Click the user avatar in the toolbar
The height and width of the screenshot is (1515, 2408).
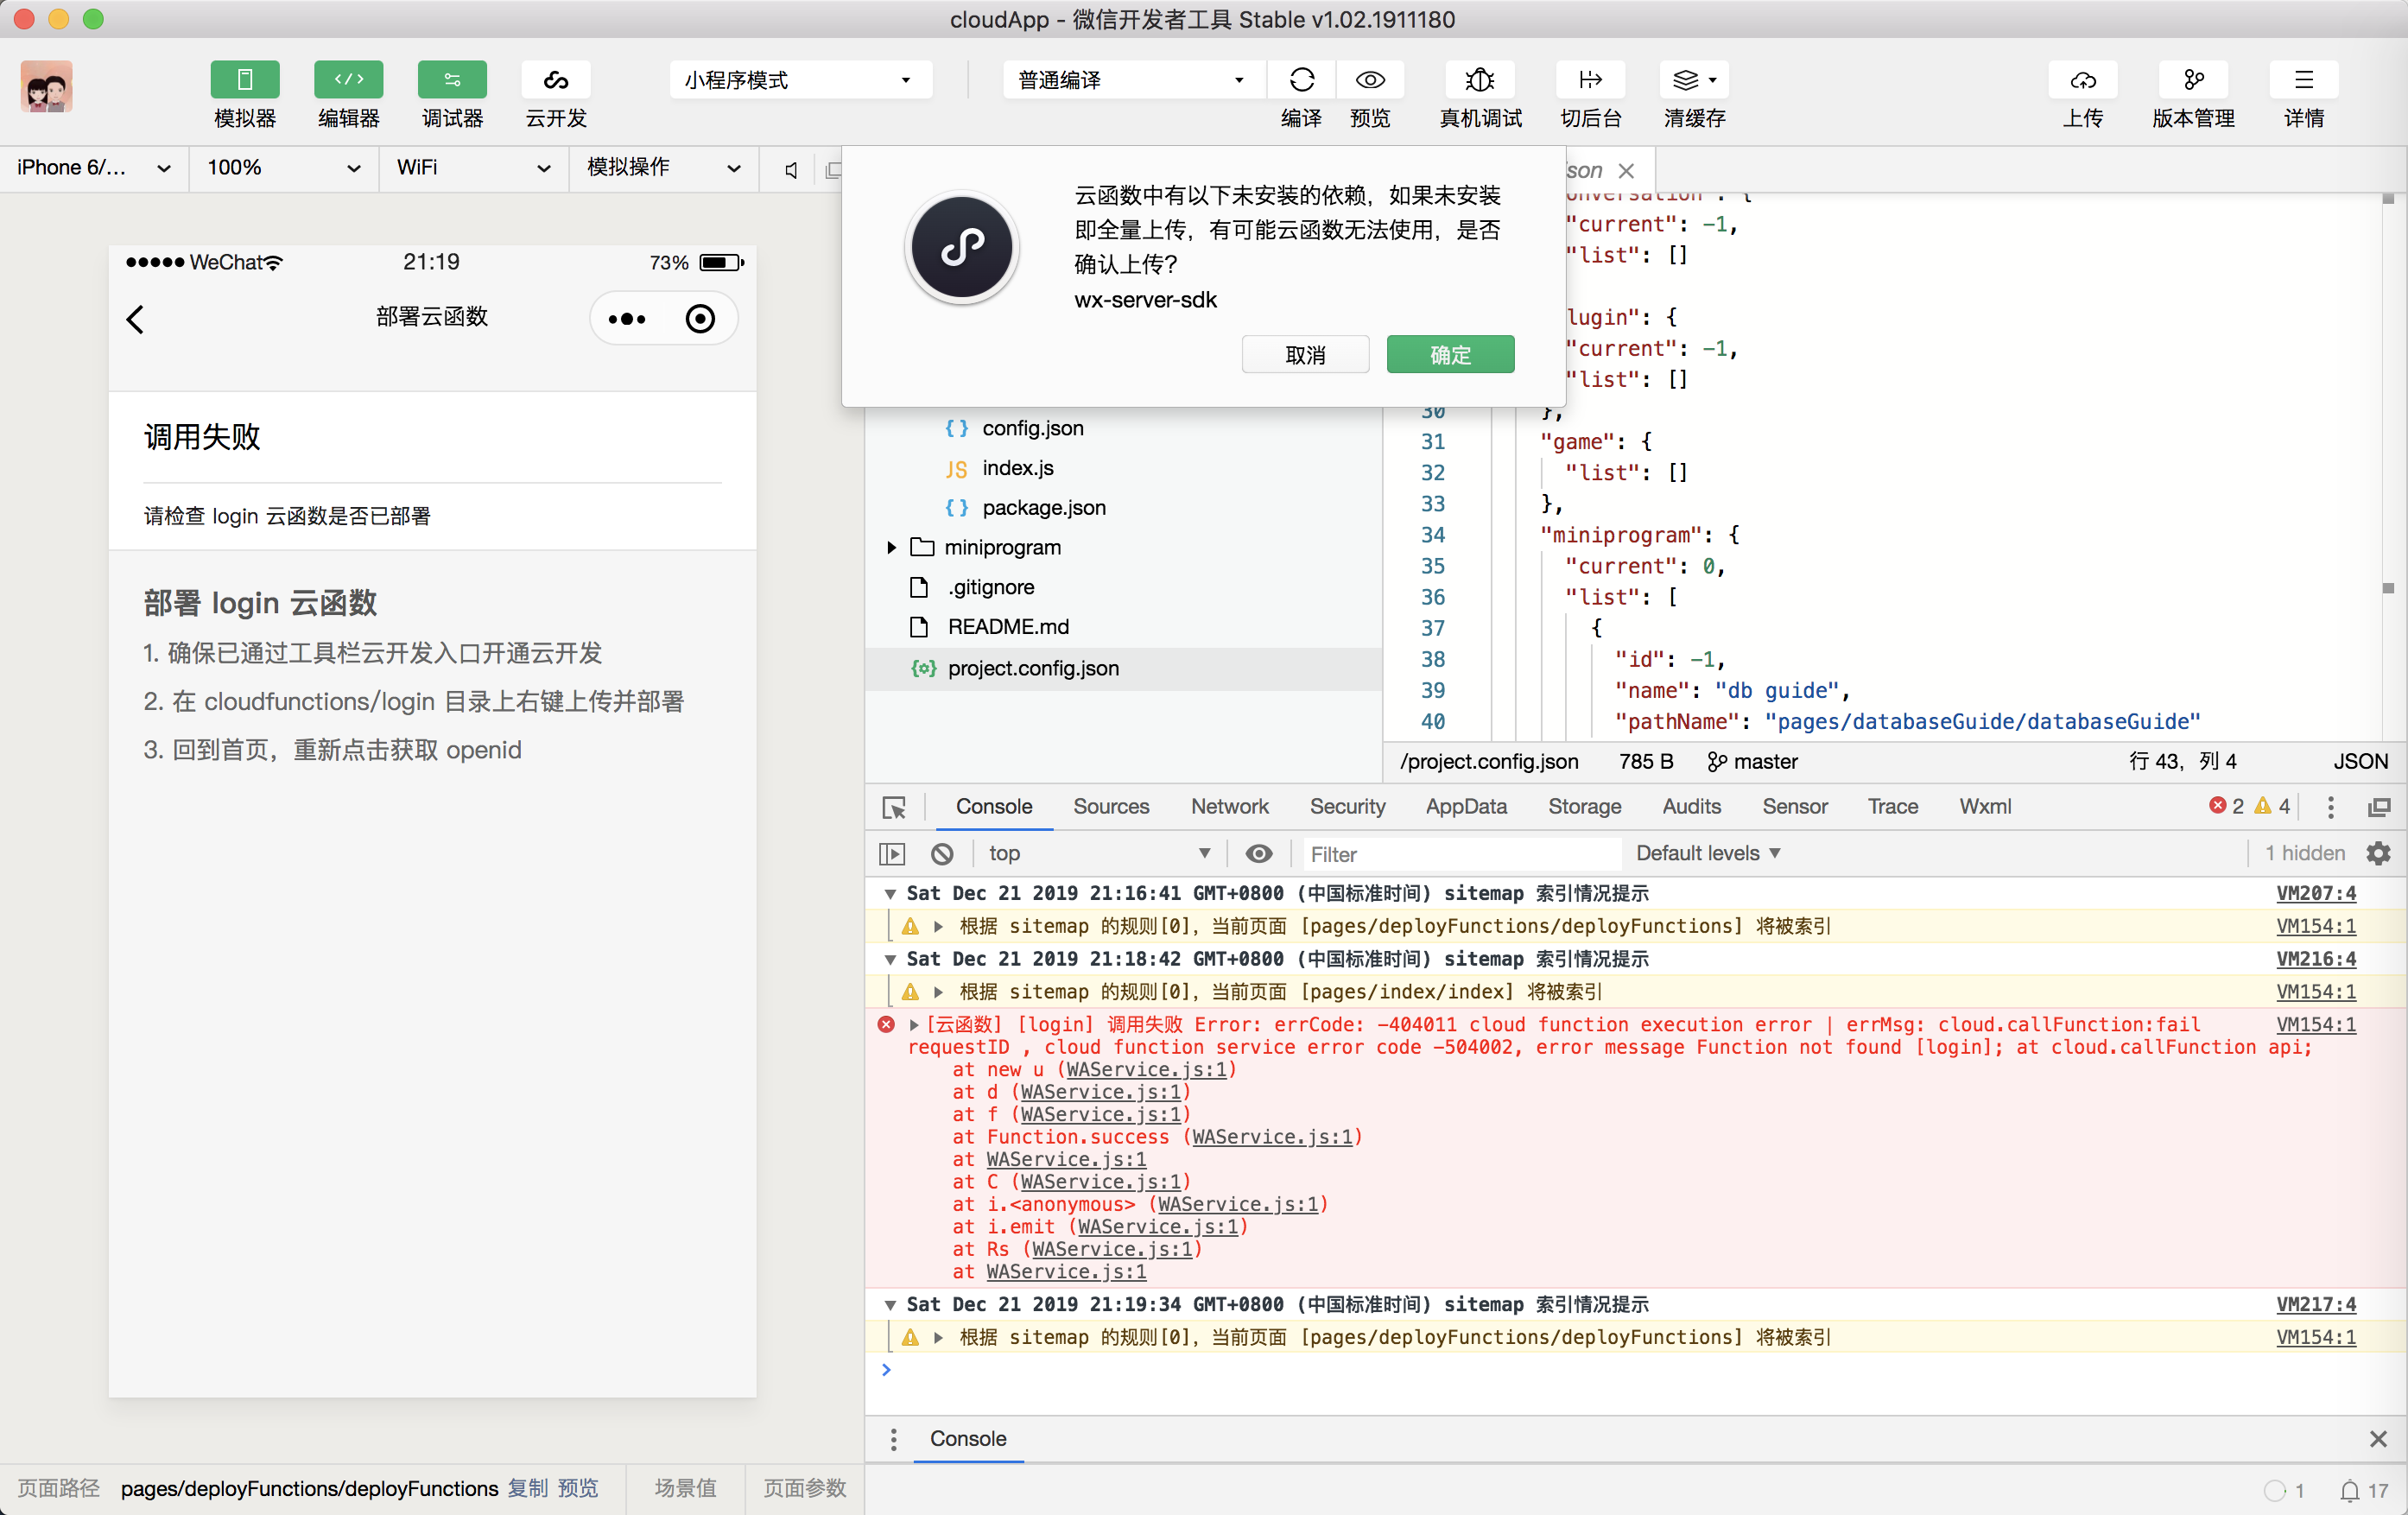coord(46,86)
